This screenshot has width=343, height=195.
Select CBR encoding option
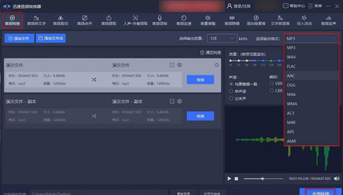point(276,91)
